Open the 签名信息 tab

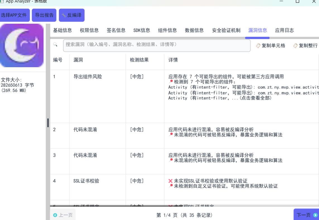point(116,30)
